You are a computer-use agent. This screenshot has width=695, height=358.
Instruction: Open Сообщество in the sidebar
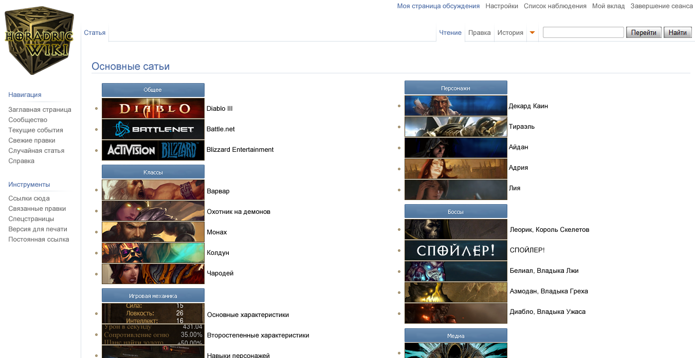(x=28, y=120)
